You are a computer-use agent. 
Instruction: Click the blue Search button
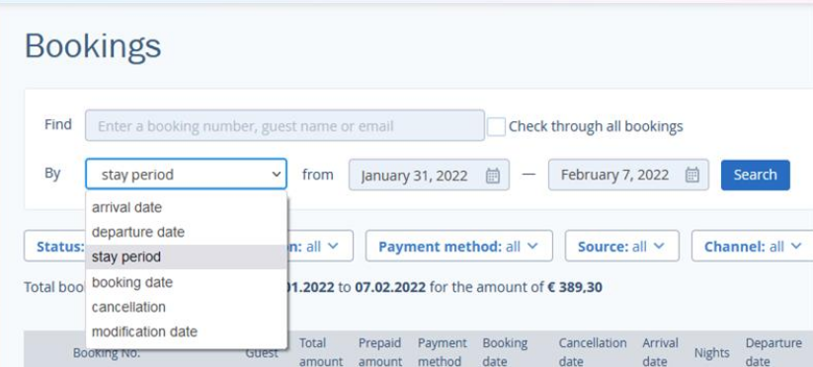pyautogui.click(x=755, y=175)
